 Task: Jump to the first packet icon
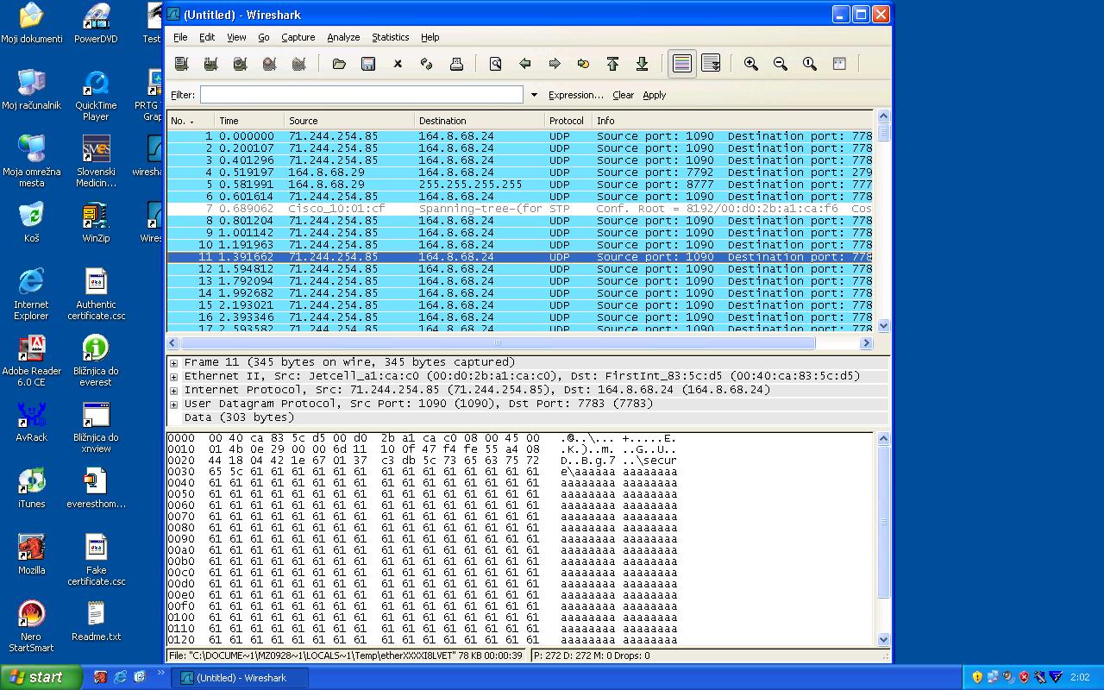(612, 64)
